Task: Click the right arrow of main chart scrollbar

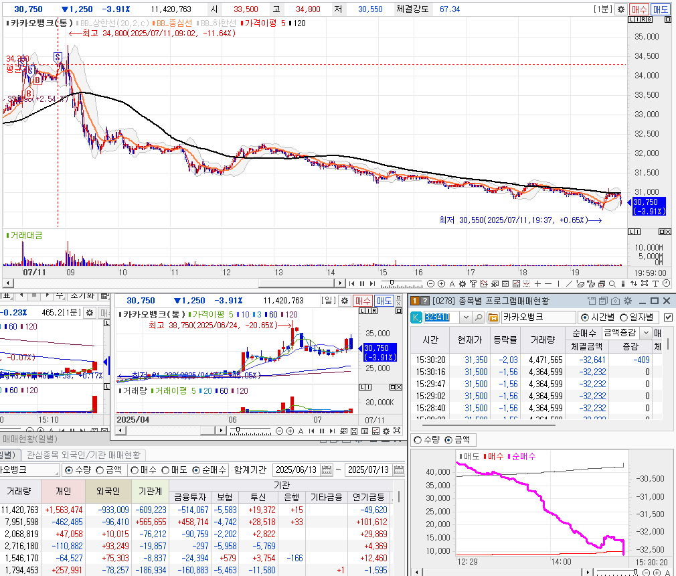Action: click(340, 283)
